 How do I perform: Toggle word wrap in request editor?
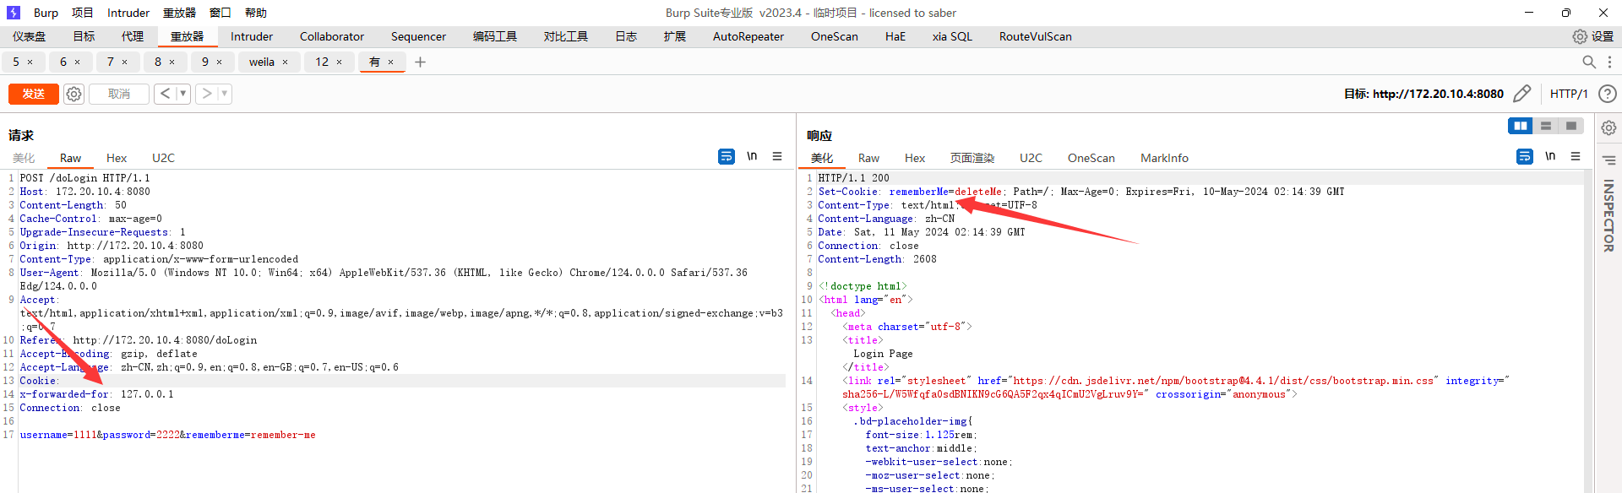coord(726,156)
